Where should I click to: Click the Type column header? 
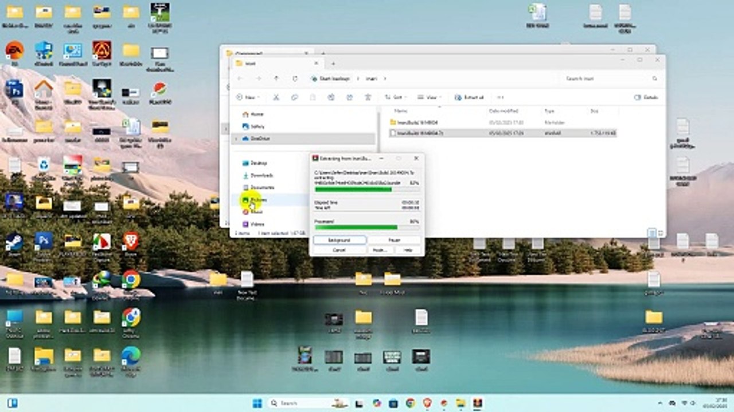click(549, 110)
